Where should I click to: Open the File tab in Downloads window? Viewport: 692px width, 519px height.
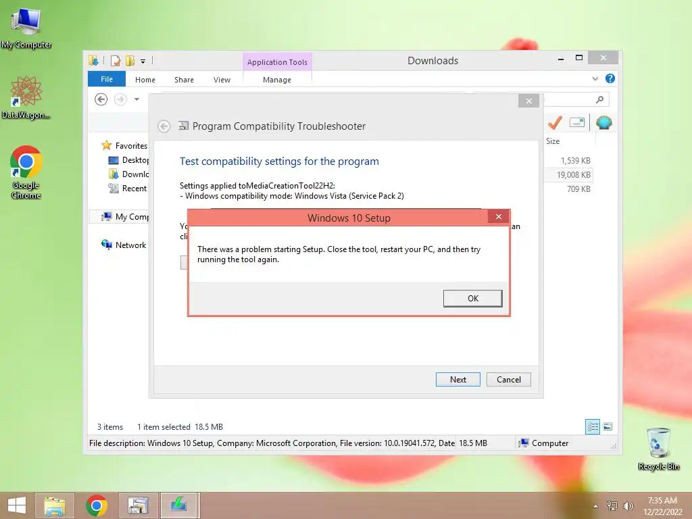[x=107, y=79]
